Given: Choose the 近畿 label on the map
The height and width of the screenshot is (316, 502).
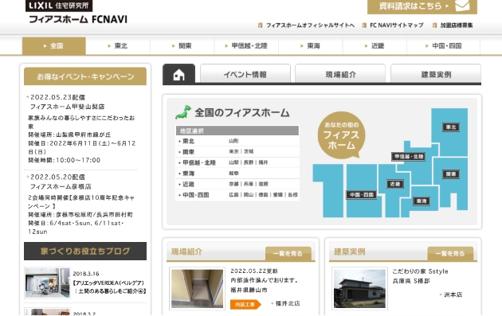Looking at the screenshot, I should pyautogui.click(x=395, y=184).
